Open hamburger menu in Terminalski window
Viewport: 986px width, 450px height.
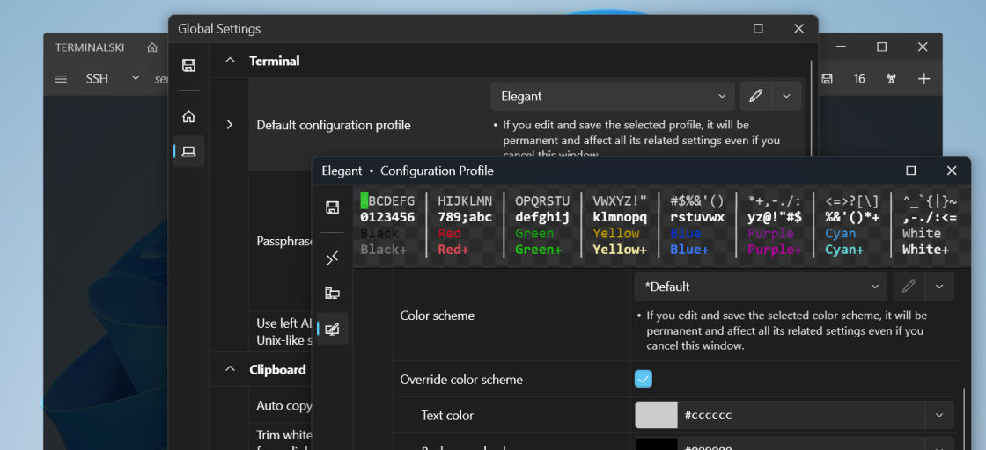click(x=61, y=79)
